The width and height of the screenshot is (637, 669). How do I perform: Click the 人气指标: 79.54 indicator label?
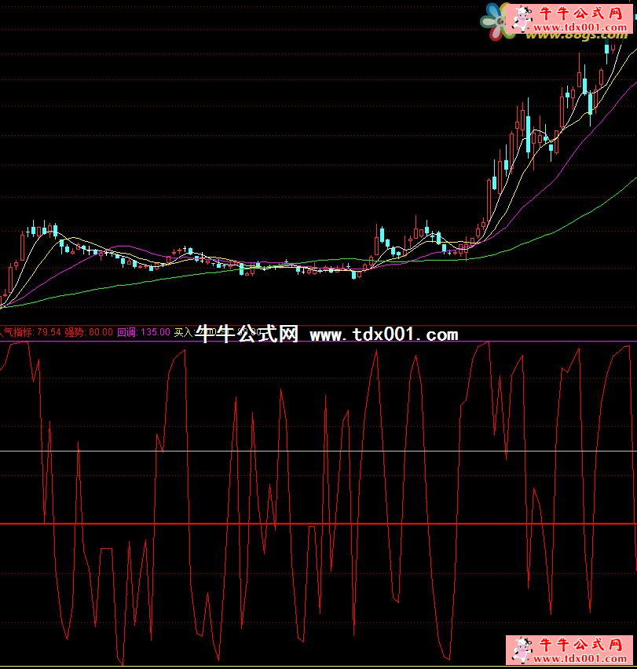pyautogui.click(x=31, y=332)
